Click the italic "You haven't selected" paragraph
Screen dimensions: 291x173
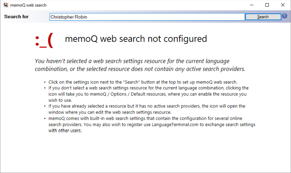coord(140,65)
